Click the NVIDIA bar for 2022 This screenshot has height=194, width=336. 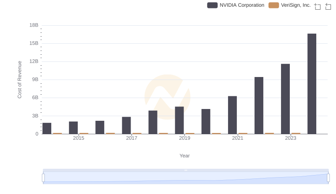[259, 106]
